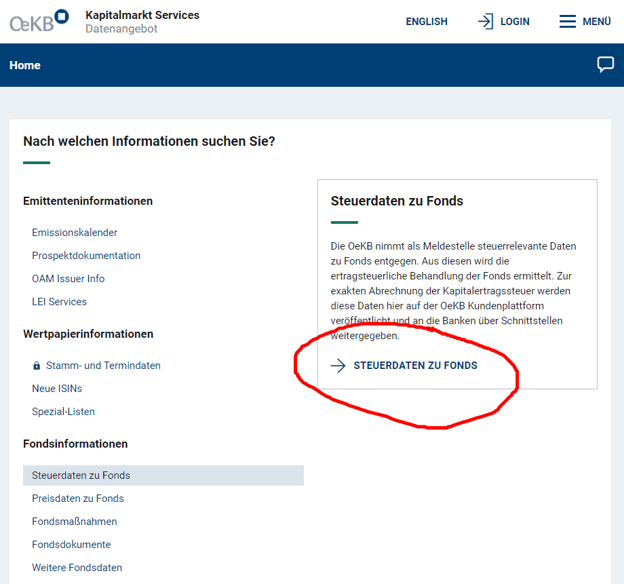624x584 pixels.
Task: Click the Kapitalmarkt Services title
Action: pyautogui.click(x=142, y=15)
